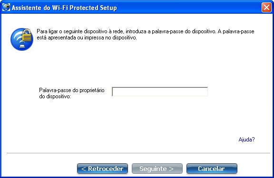
Task: Click the small wizard icon in title bar
Action: tap(6, 7)
